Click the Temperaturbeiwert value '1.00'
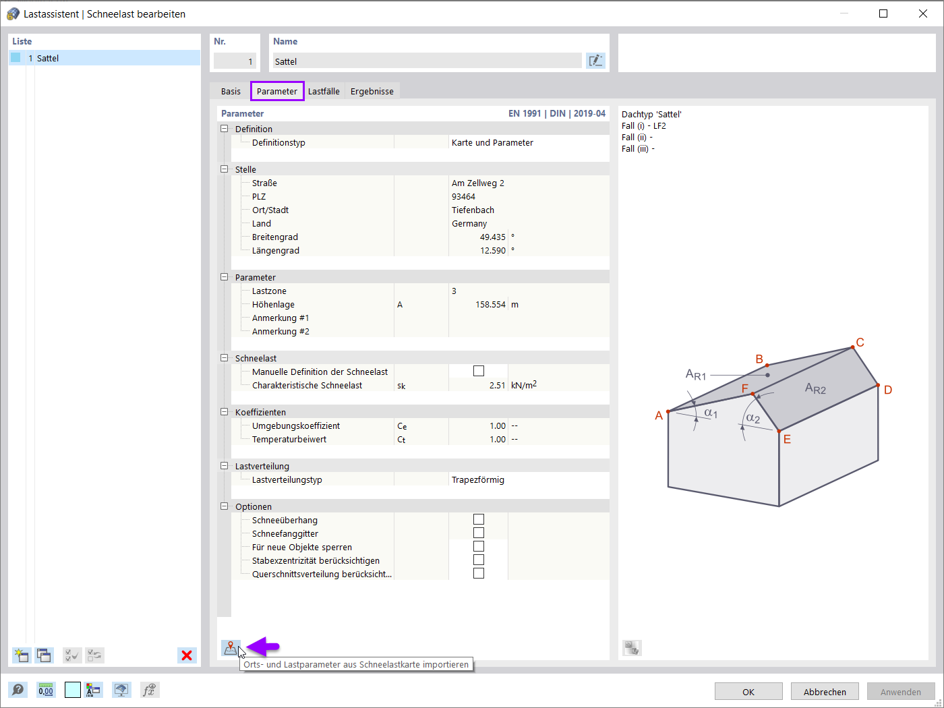944x708 pixels. click(497, 439)
